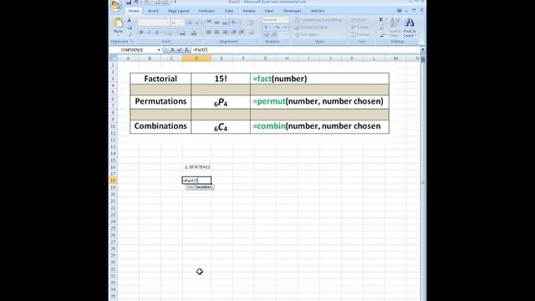Toggle Bold formatting

(x=141, y=33)
